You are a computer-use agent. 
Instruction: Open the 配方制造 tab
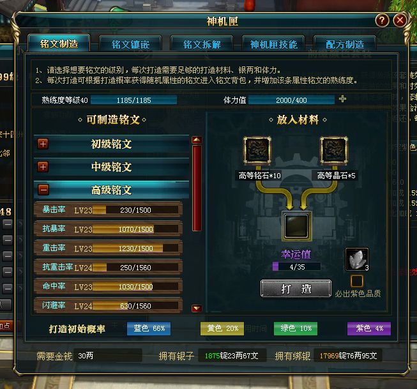[345, 44]
